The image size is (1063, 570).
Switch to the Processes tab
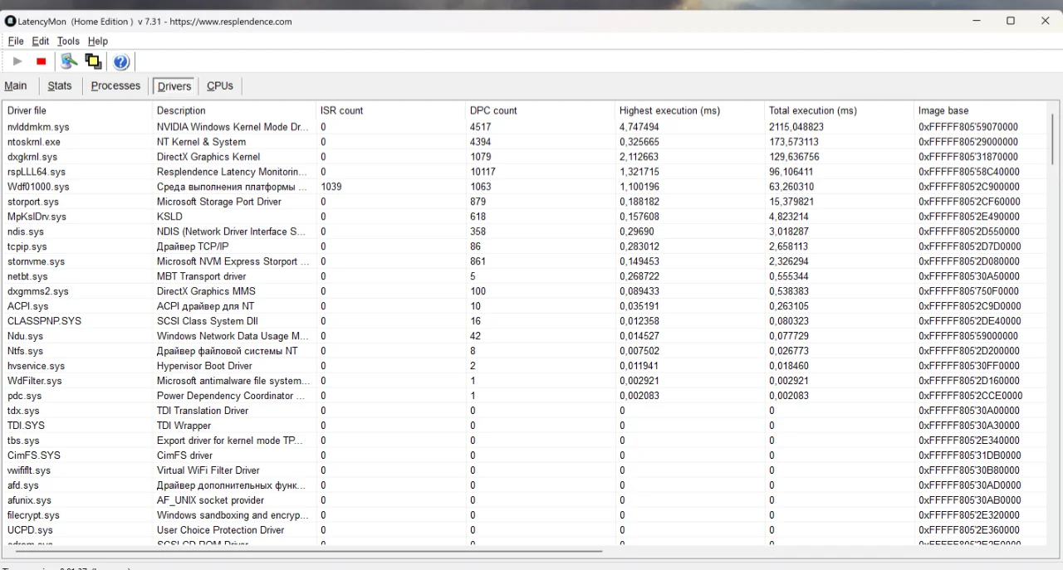115,85
